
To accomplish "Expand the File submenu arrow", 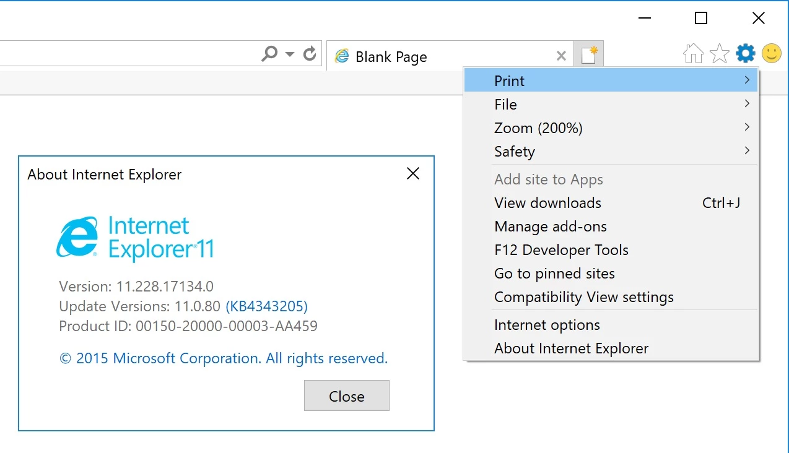I will click(747, 103).
